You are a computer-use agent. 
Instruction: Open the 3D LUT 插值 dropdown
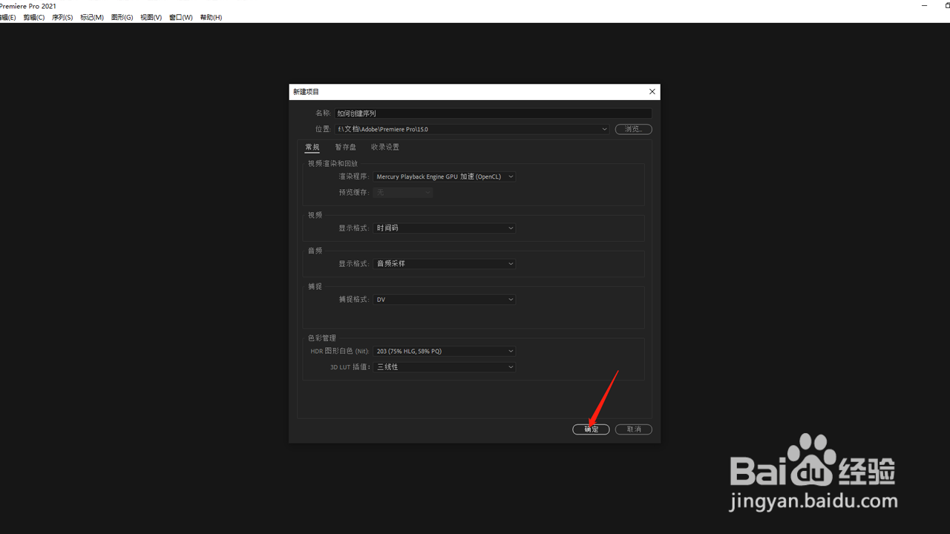(x=444, y=367)
